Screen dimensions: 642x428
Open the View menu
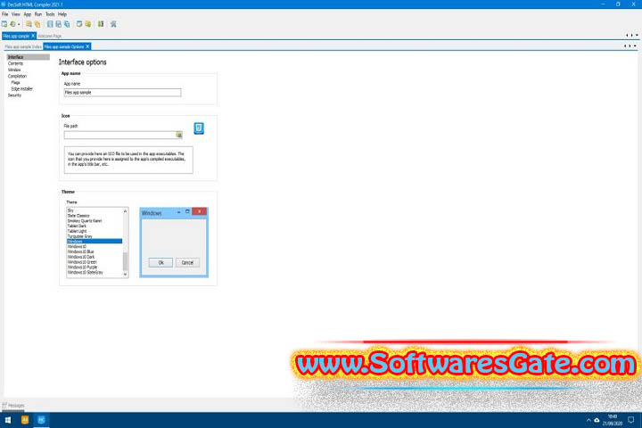point(16,14)
